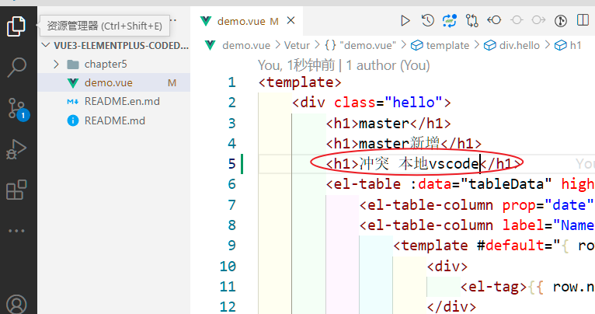Click the blame annotation "You, 1秒钟前 | 1 author (You)"
The height and width of the screenshot is (314, 595).
pos(344,65)
